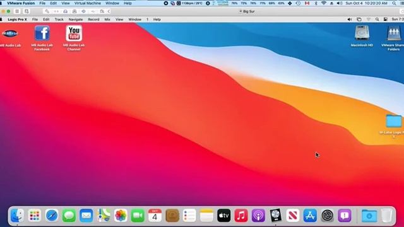Launch Reminders from the Dock
This screenshot has width=404, height=227.
tap(189, 216)
